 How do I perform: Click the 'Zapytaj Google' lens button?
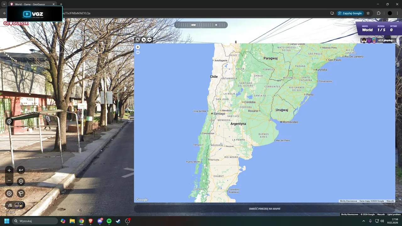click(x=350, y=13)
